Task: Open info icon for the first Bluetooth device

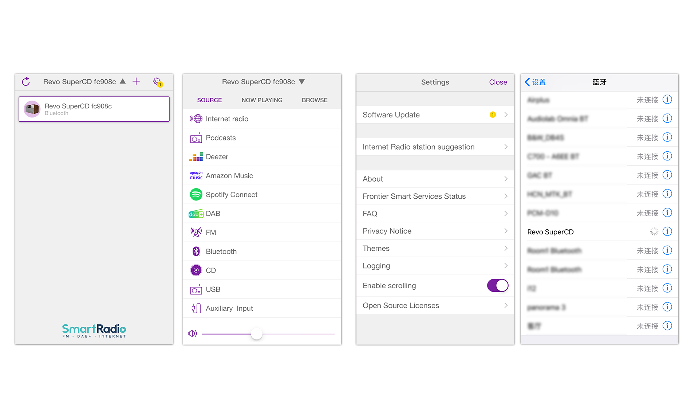Action: pos(667,99)
